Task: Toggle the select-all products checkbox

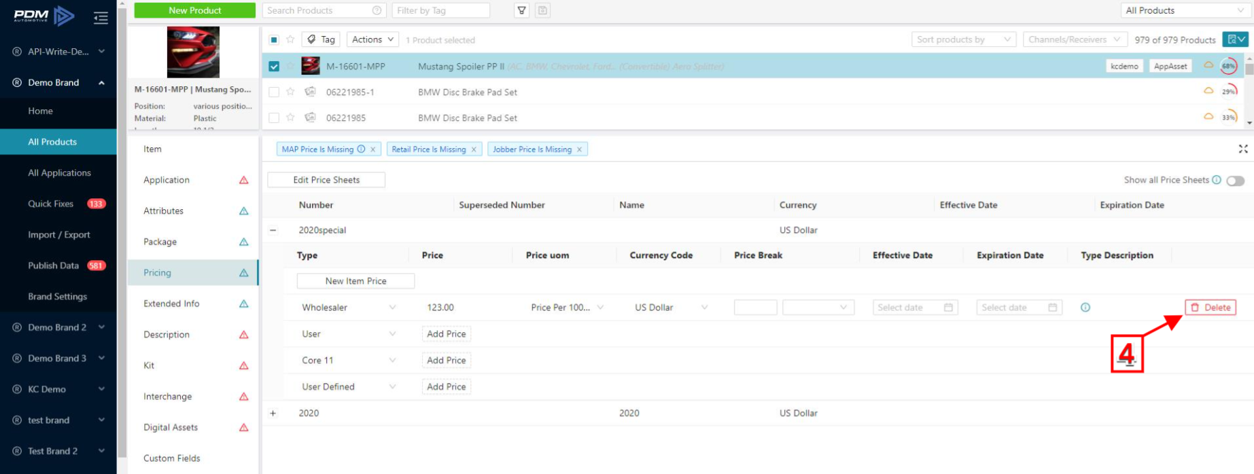Action: coord(274,40)
